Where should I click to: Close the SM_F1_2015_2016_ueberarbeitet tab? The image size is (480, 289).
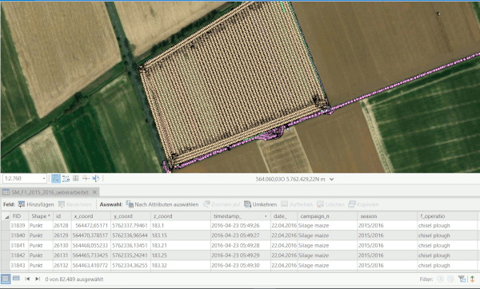[x=94, y=192]
